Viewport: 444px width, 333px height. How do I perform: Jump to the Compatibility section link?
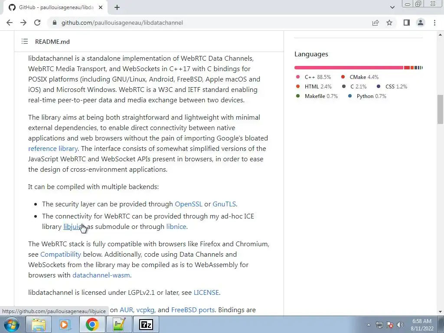coord(61,255)
